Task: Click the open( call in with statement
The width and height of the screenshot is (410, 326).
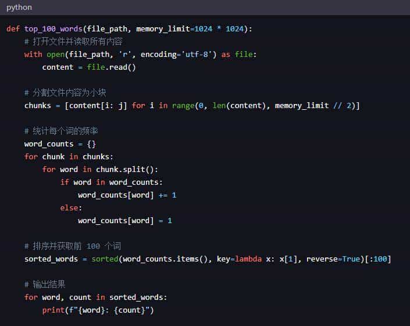Action: (57, 55)
